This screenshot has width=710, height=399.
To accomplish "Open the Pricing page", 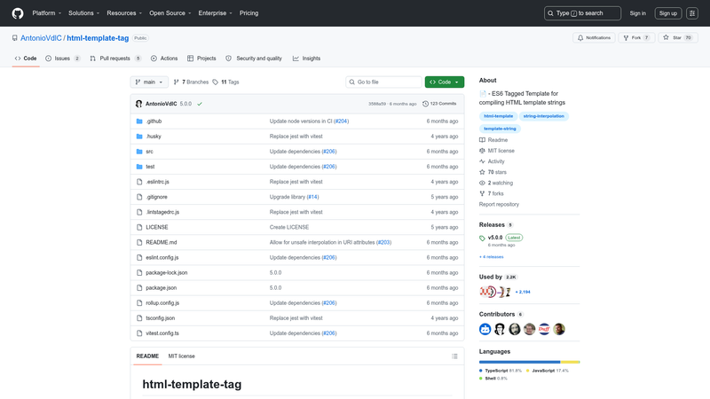I will click(x=249, y=13).
